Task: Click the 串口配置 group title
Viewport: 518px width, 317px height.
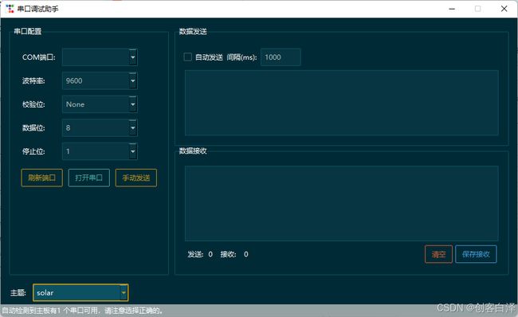Action: 28,31
